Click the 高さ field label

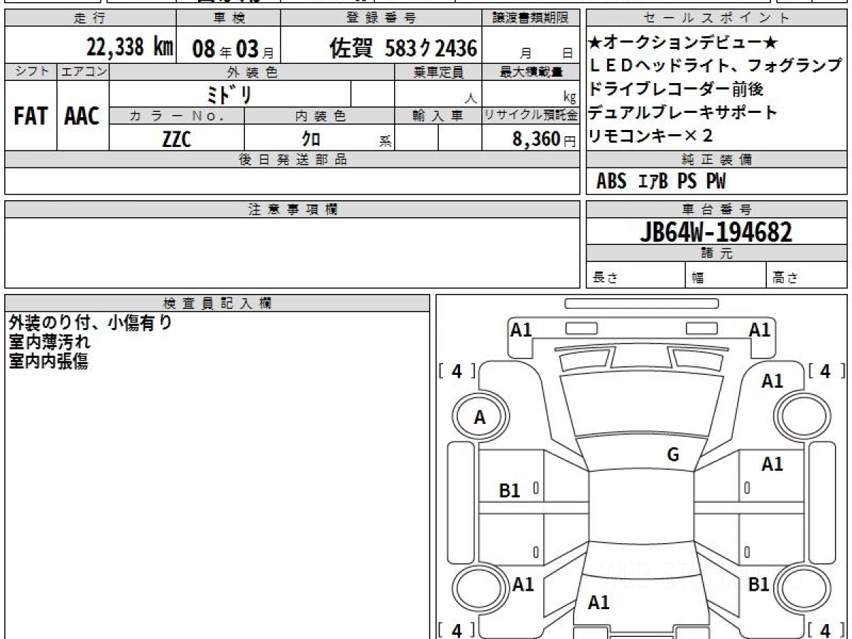pyautogui.click(x=785, y=278)
